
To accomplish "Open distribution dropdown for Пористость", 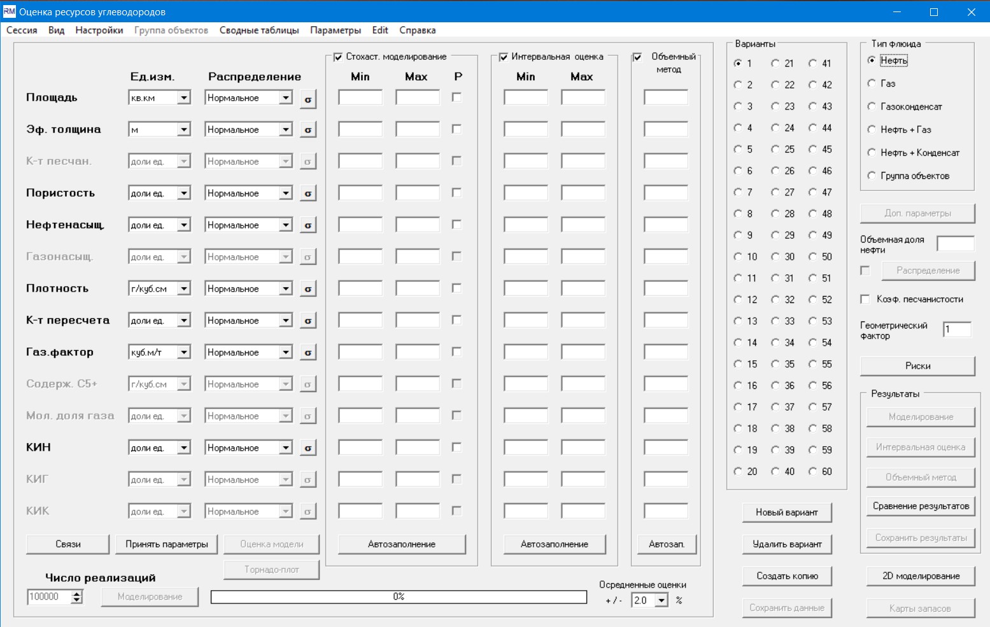I will coord(285,194).
